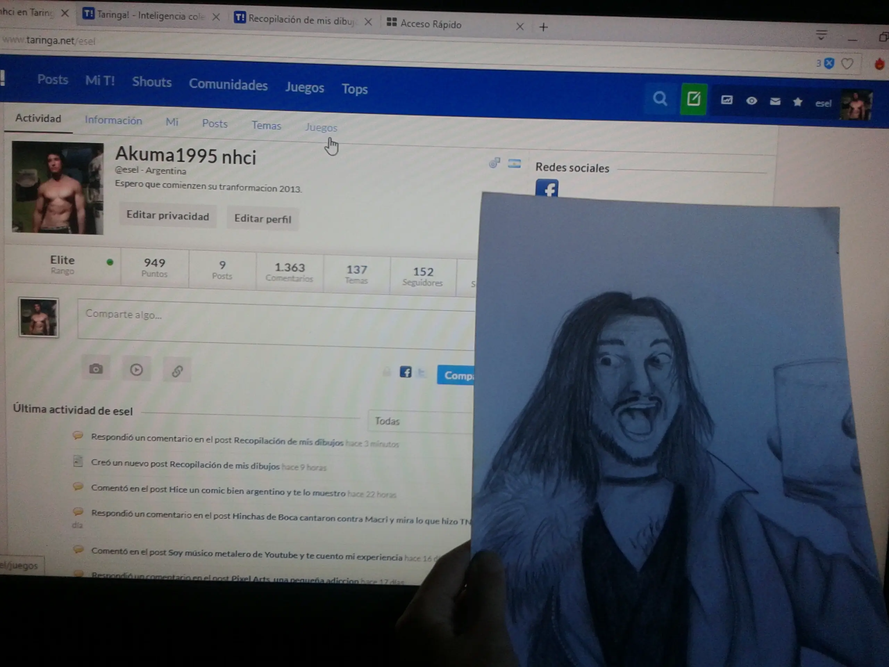889x667 pixels.
Task: Click the search magnifier icon
Action: 659,98
